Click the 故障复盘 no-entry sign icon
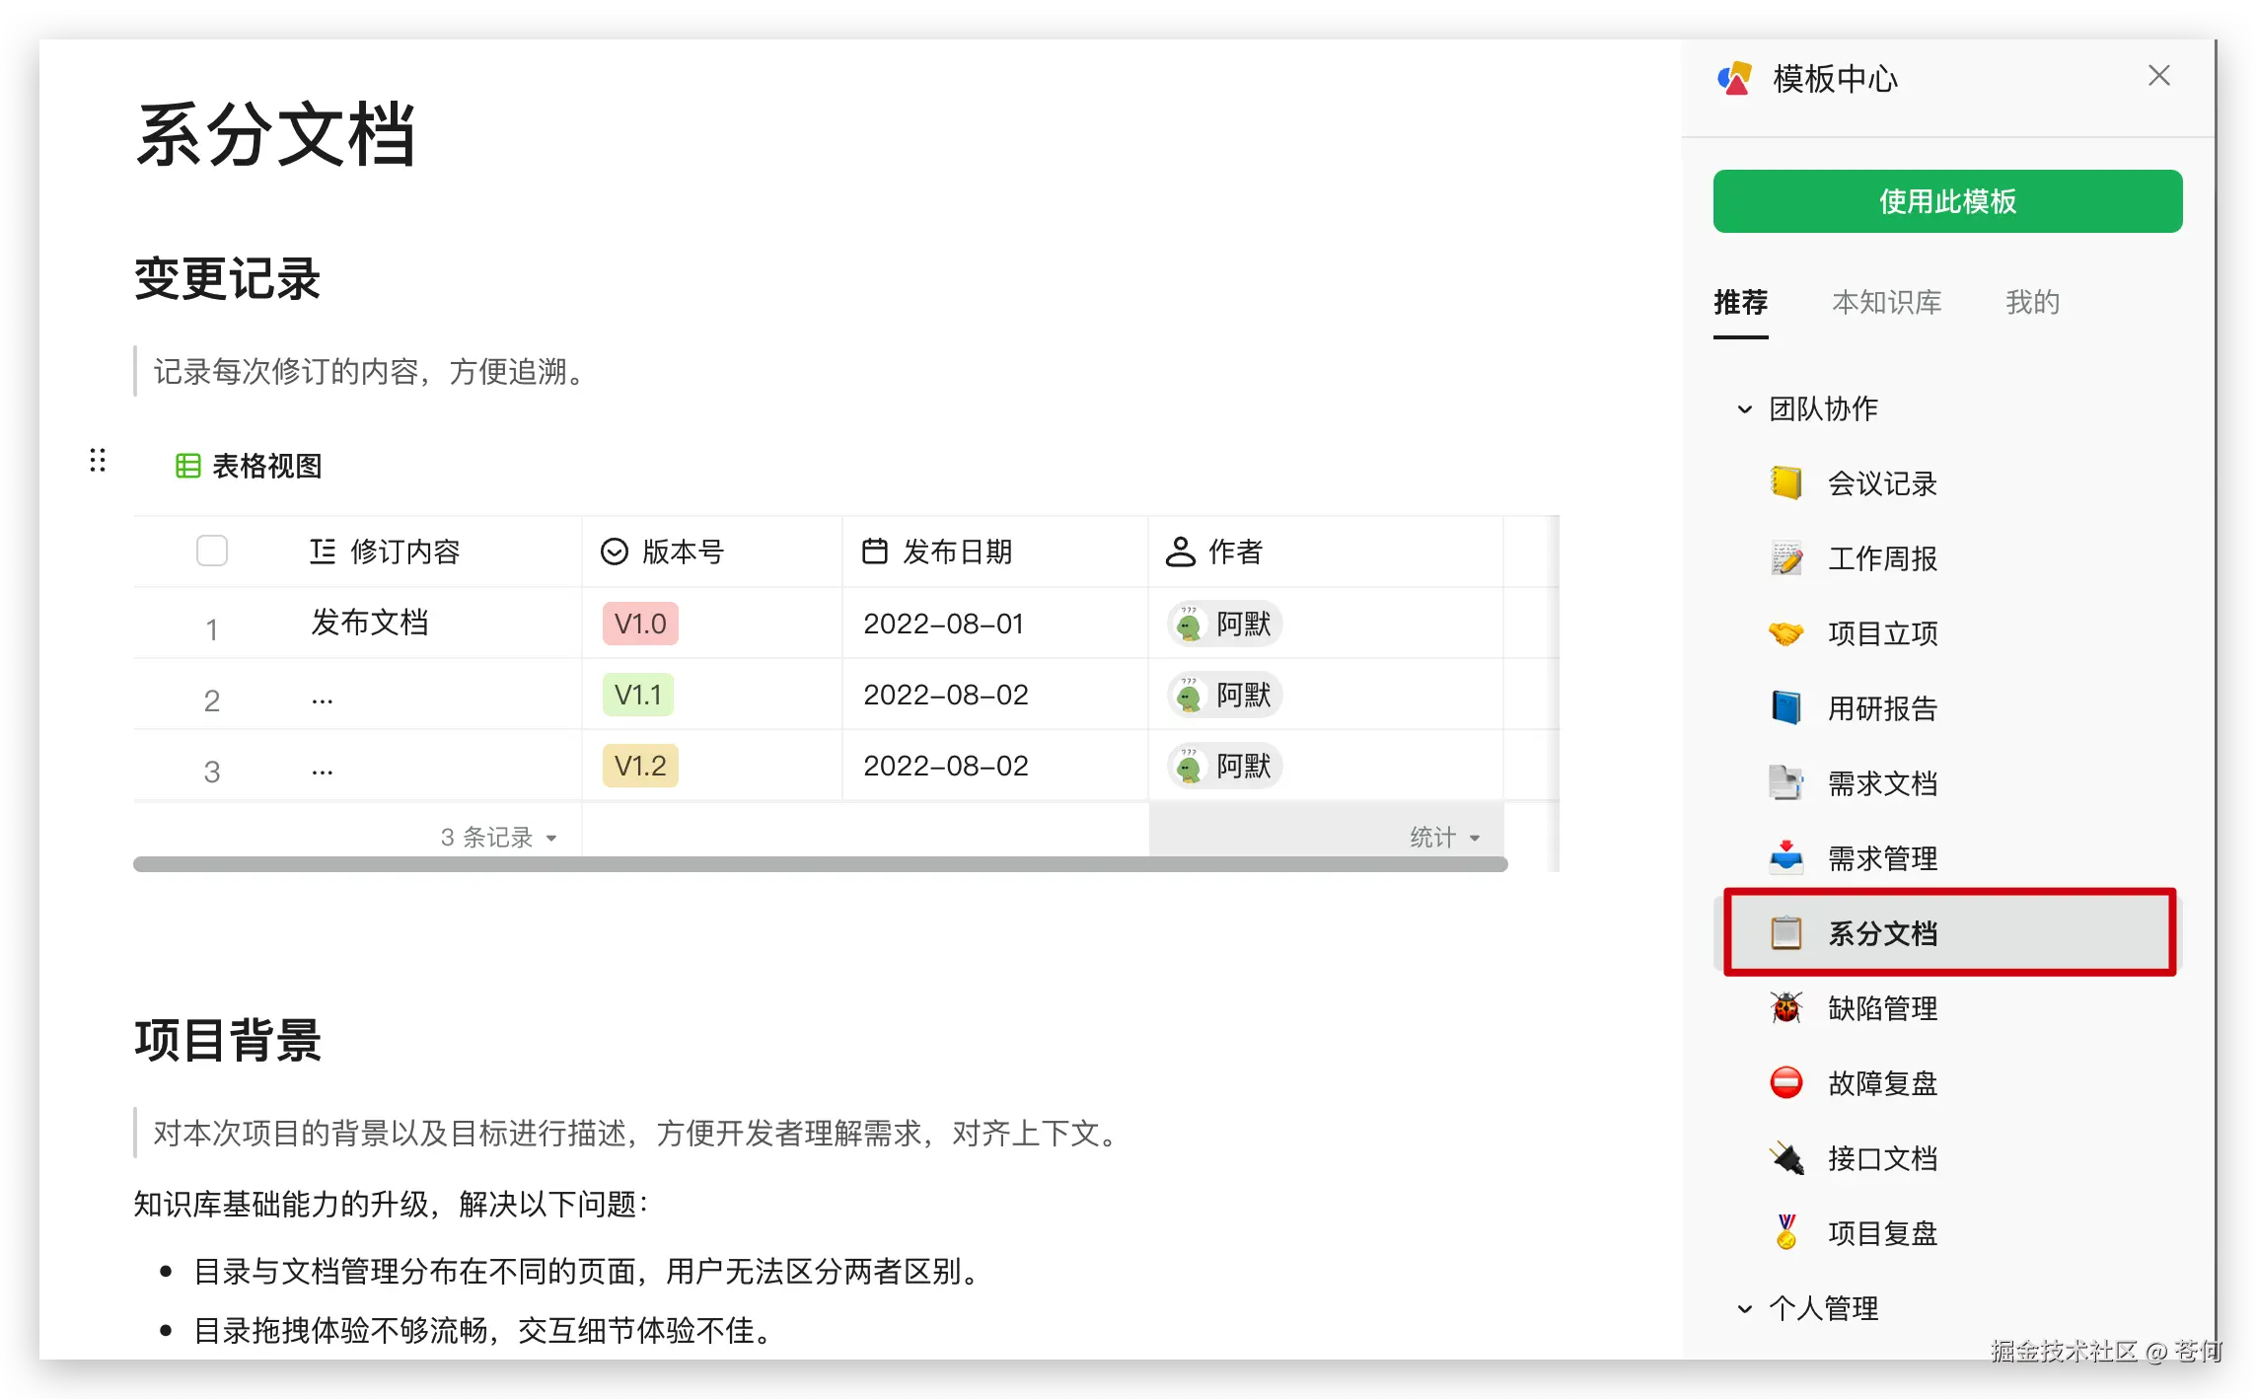Screen dimensions: 2257x1399 1785,1083
